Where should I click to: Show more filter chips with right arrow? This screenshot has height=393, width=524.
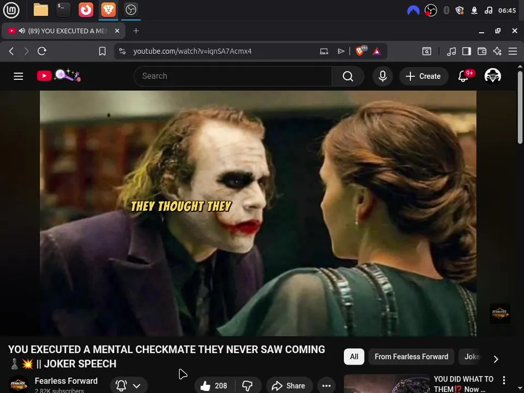pos(496,359)
